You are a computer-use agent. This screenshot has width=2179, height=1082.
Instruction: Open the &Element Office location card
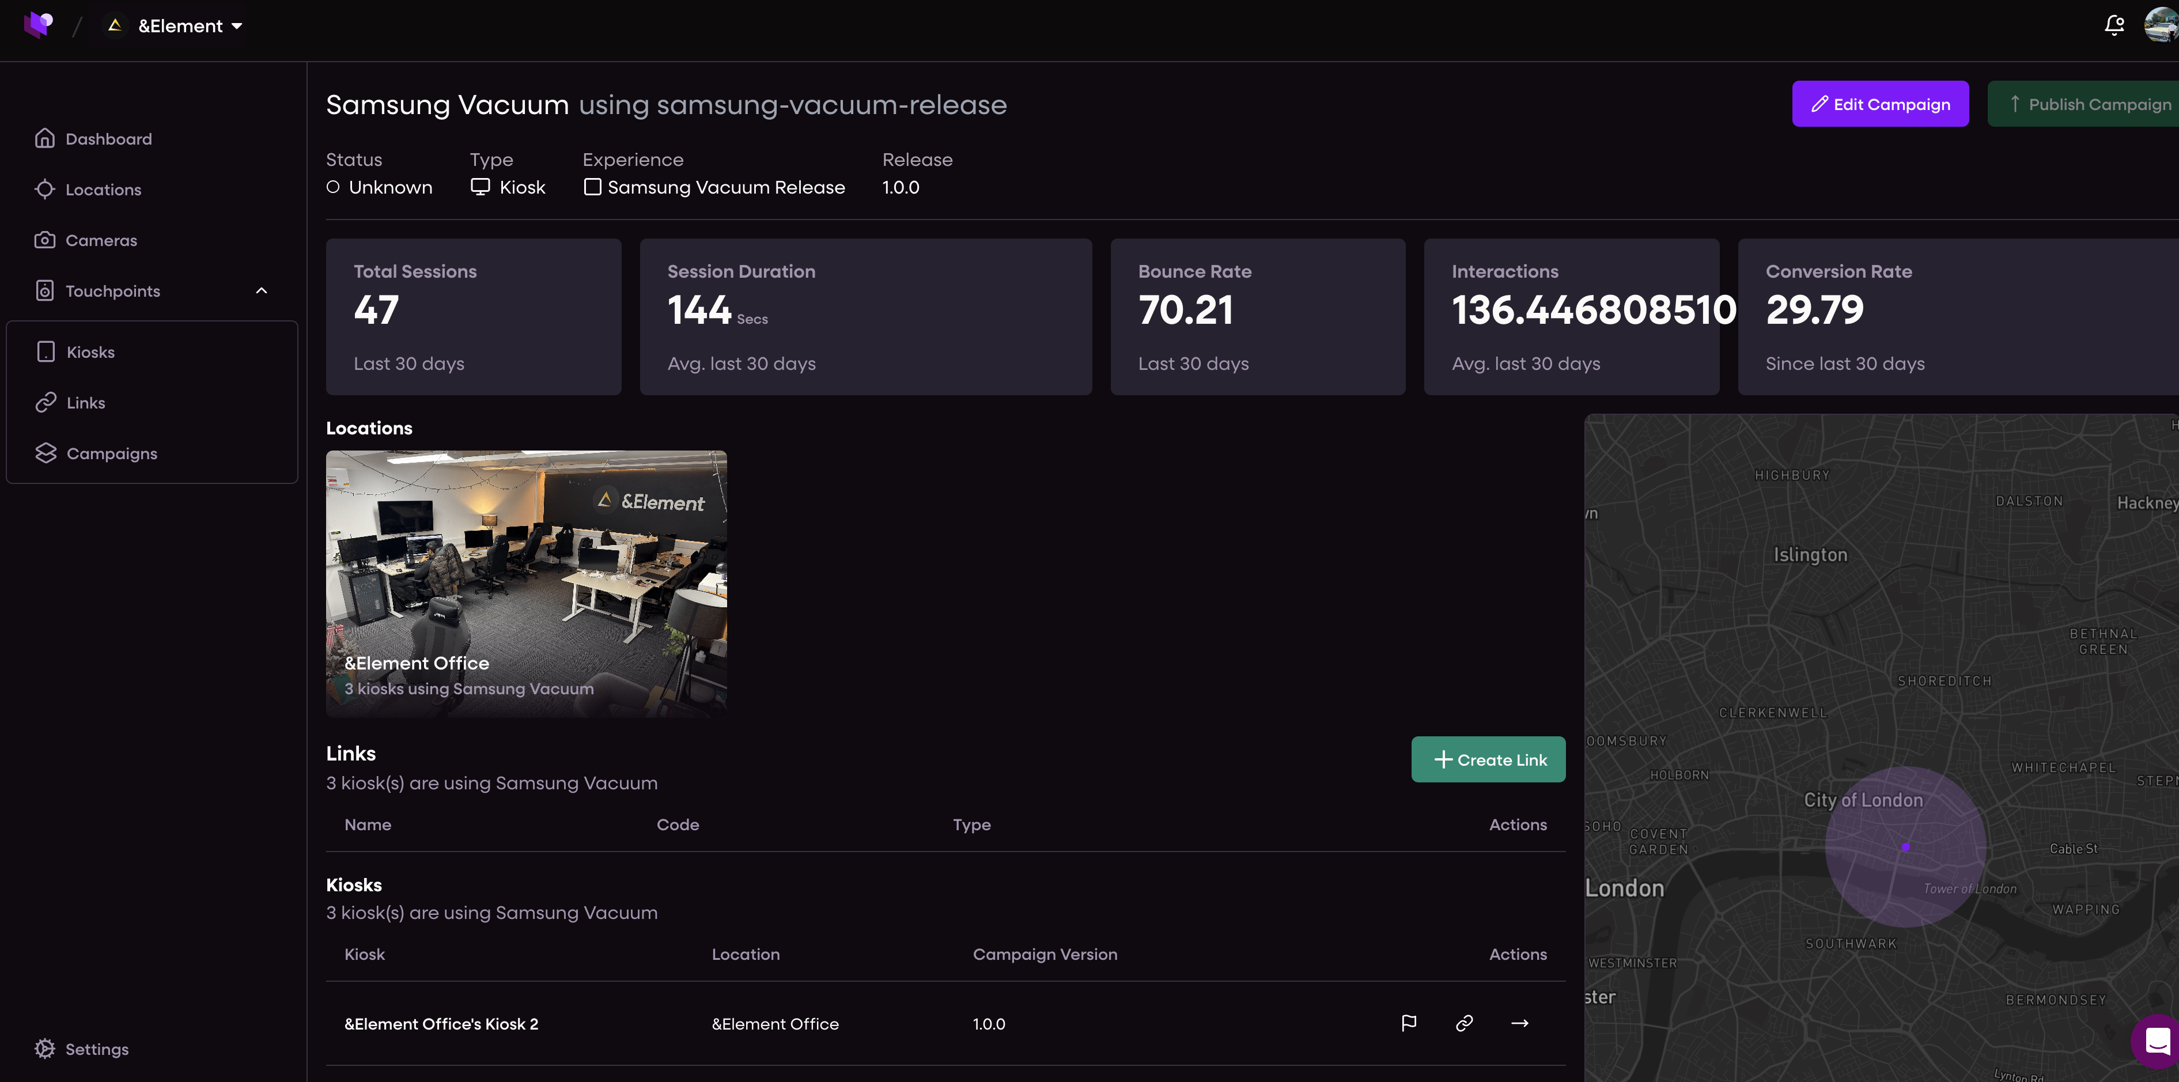coord(526,584)
